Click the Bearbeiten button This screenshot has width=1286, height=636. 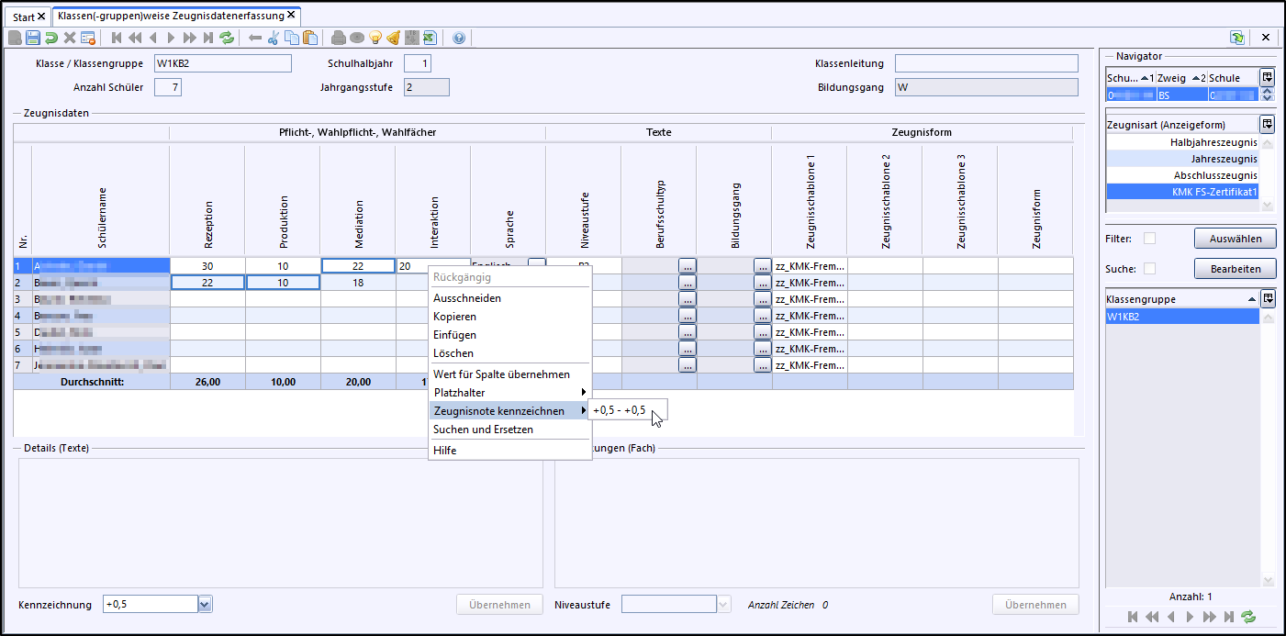point(1235,269)
